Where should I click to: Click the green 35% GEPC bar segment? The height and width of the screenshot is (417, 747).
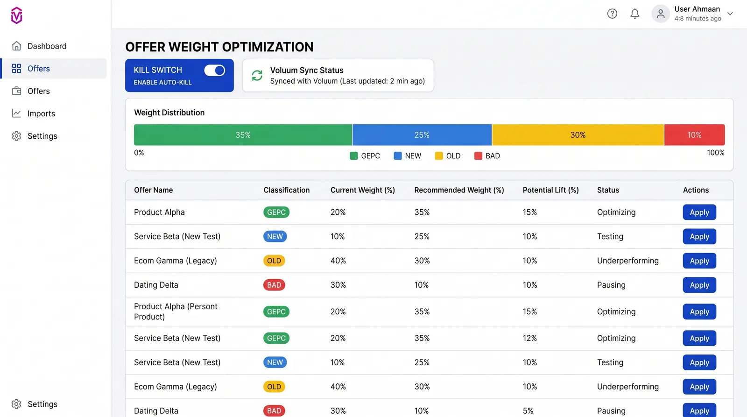click(243, 134)
